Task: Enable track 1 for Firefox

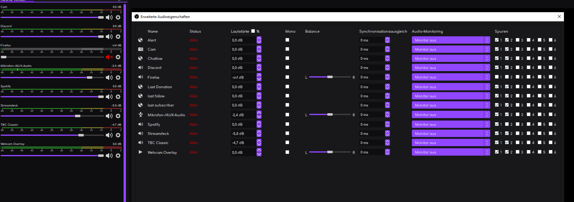Action: 497,77
